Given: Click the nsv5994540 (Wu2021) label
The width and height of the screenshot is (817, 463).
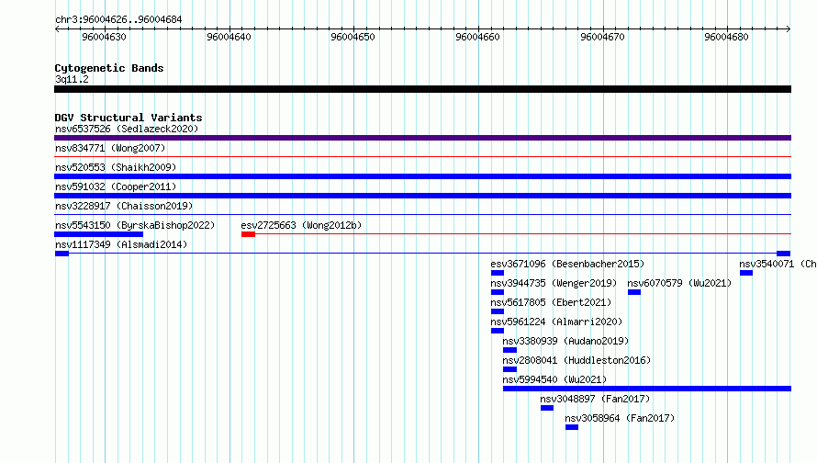Looking at the screenshot, I should (x=554, y=379).
